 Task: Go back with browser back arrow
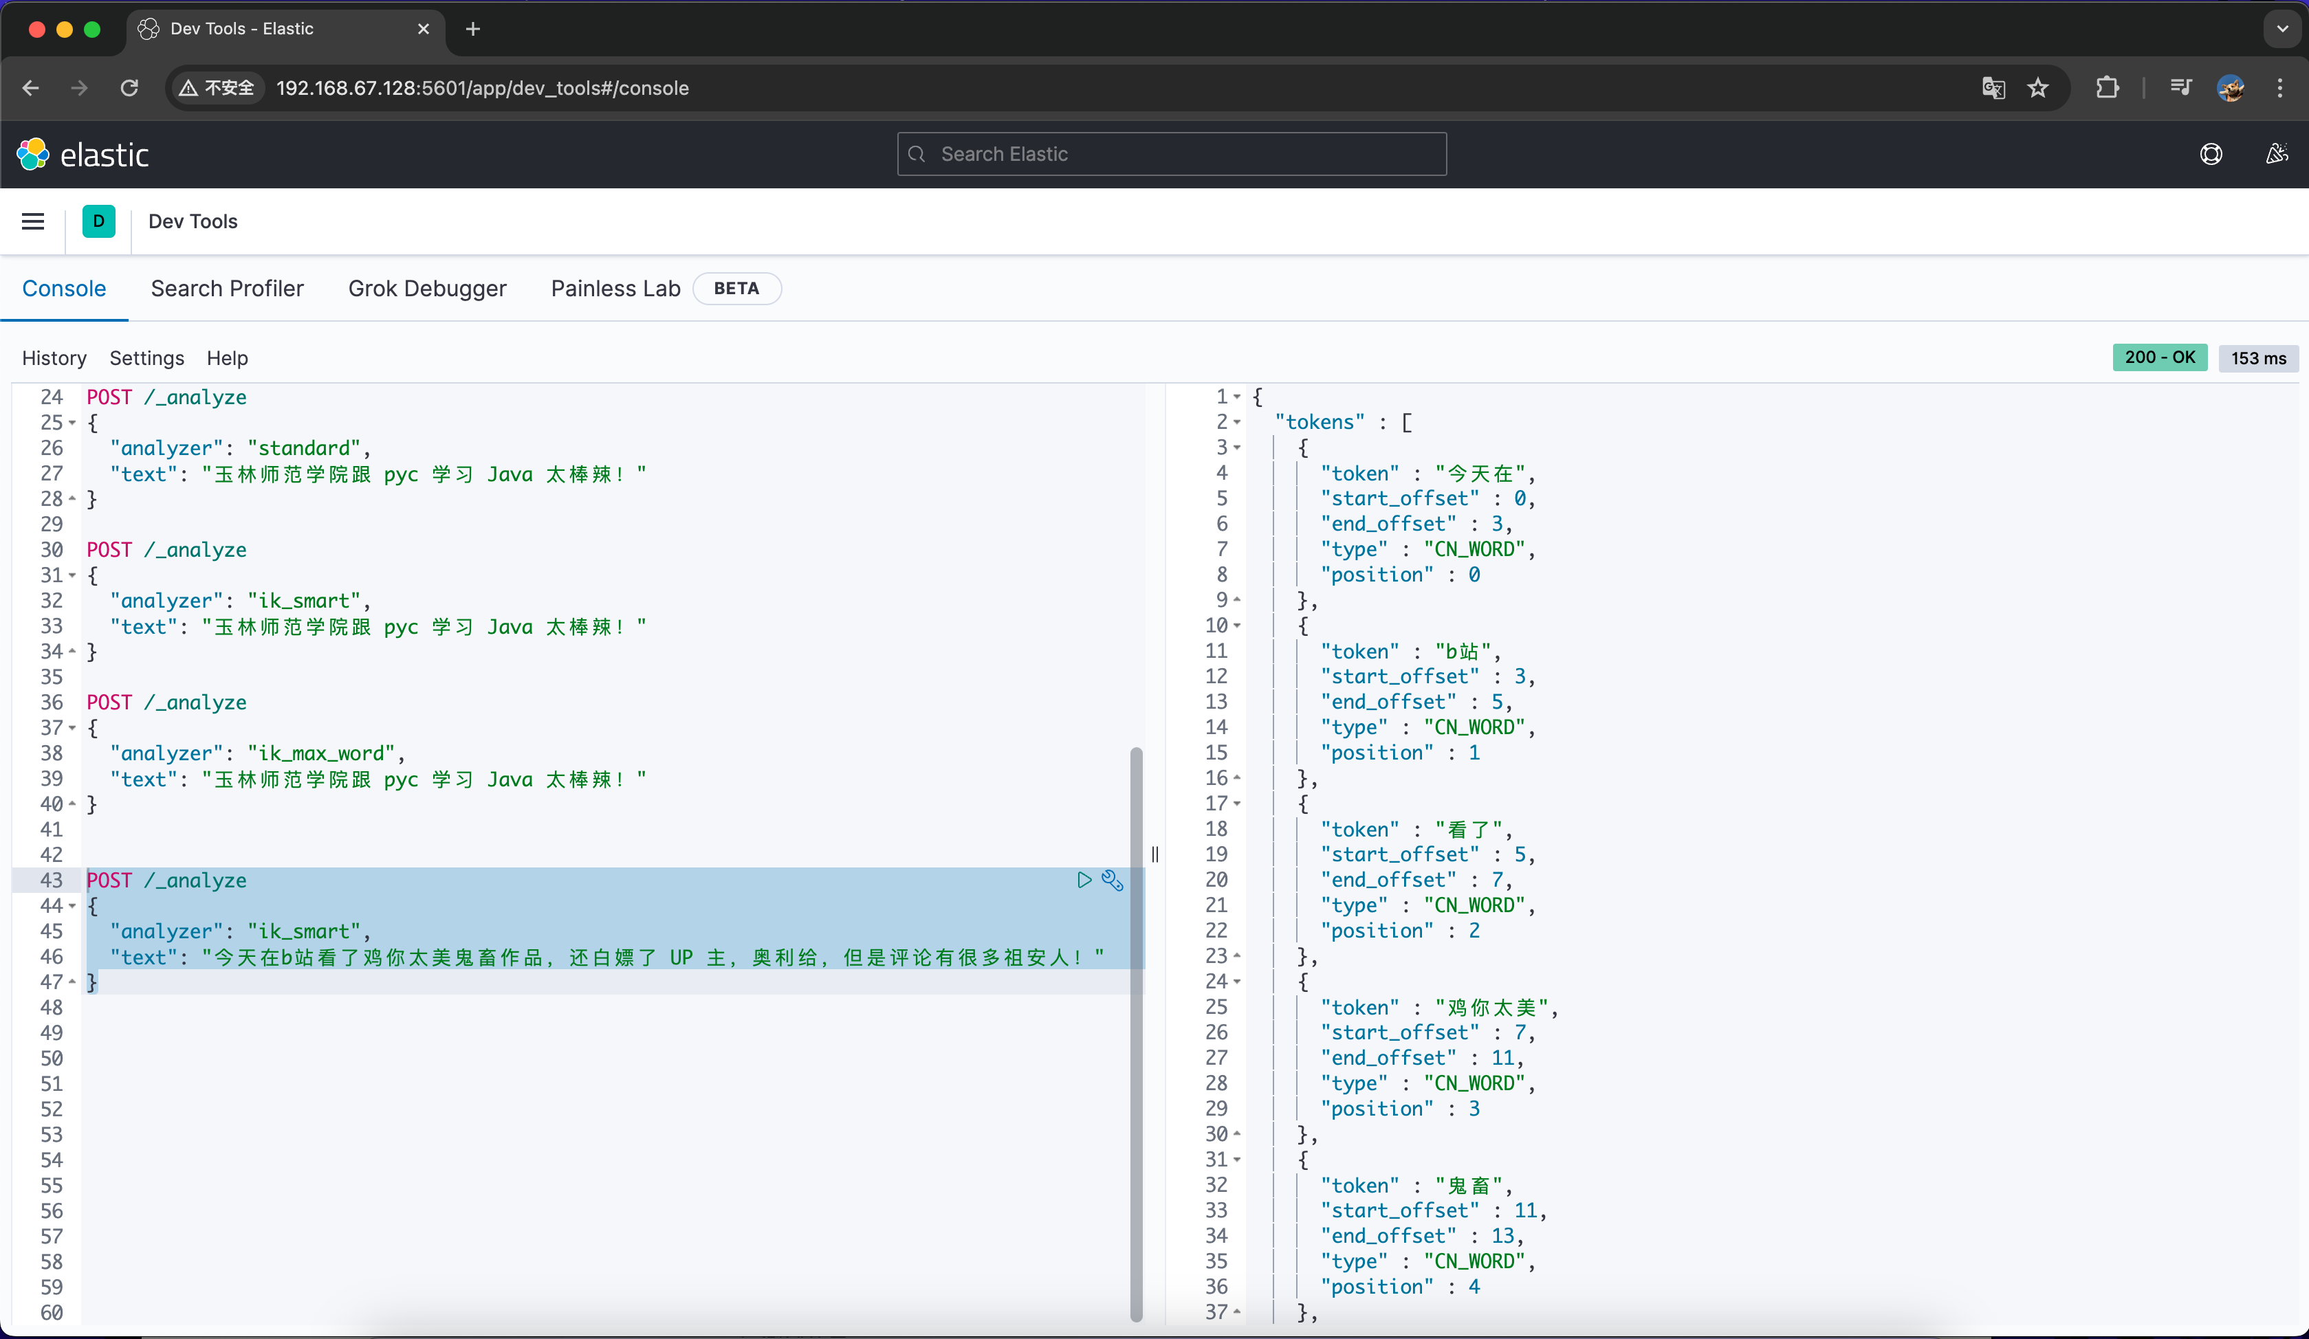(x=30, y=88)
